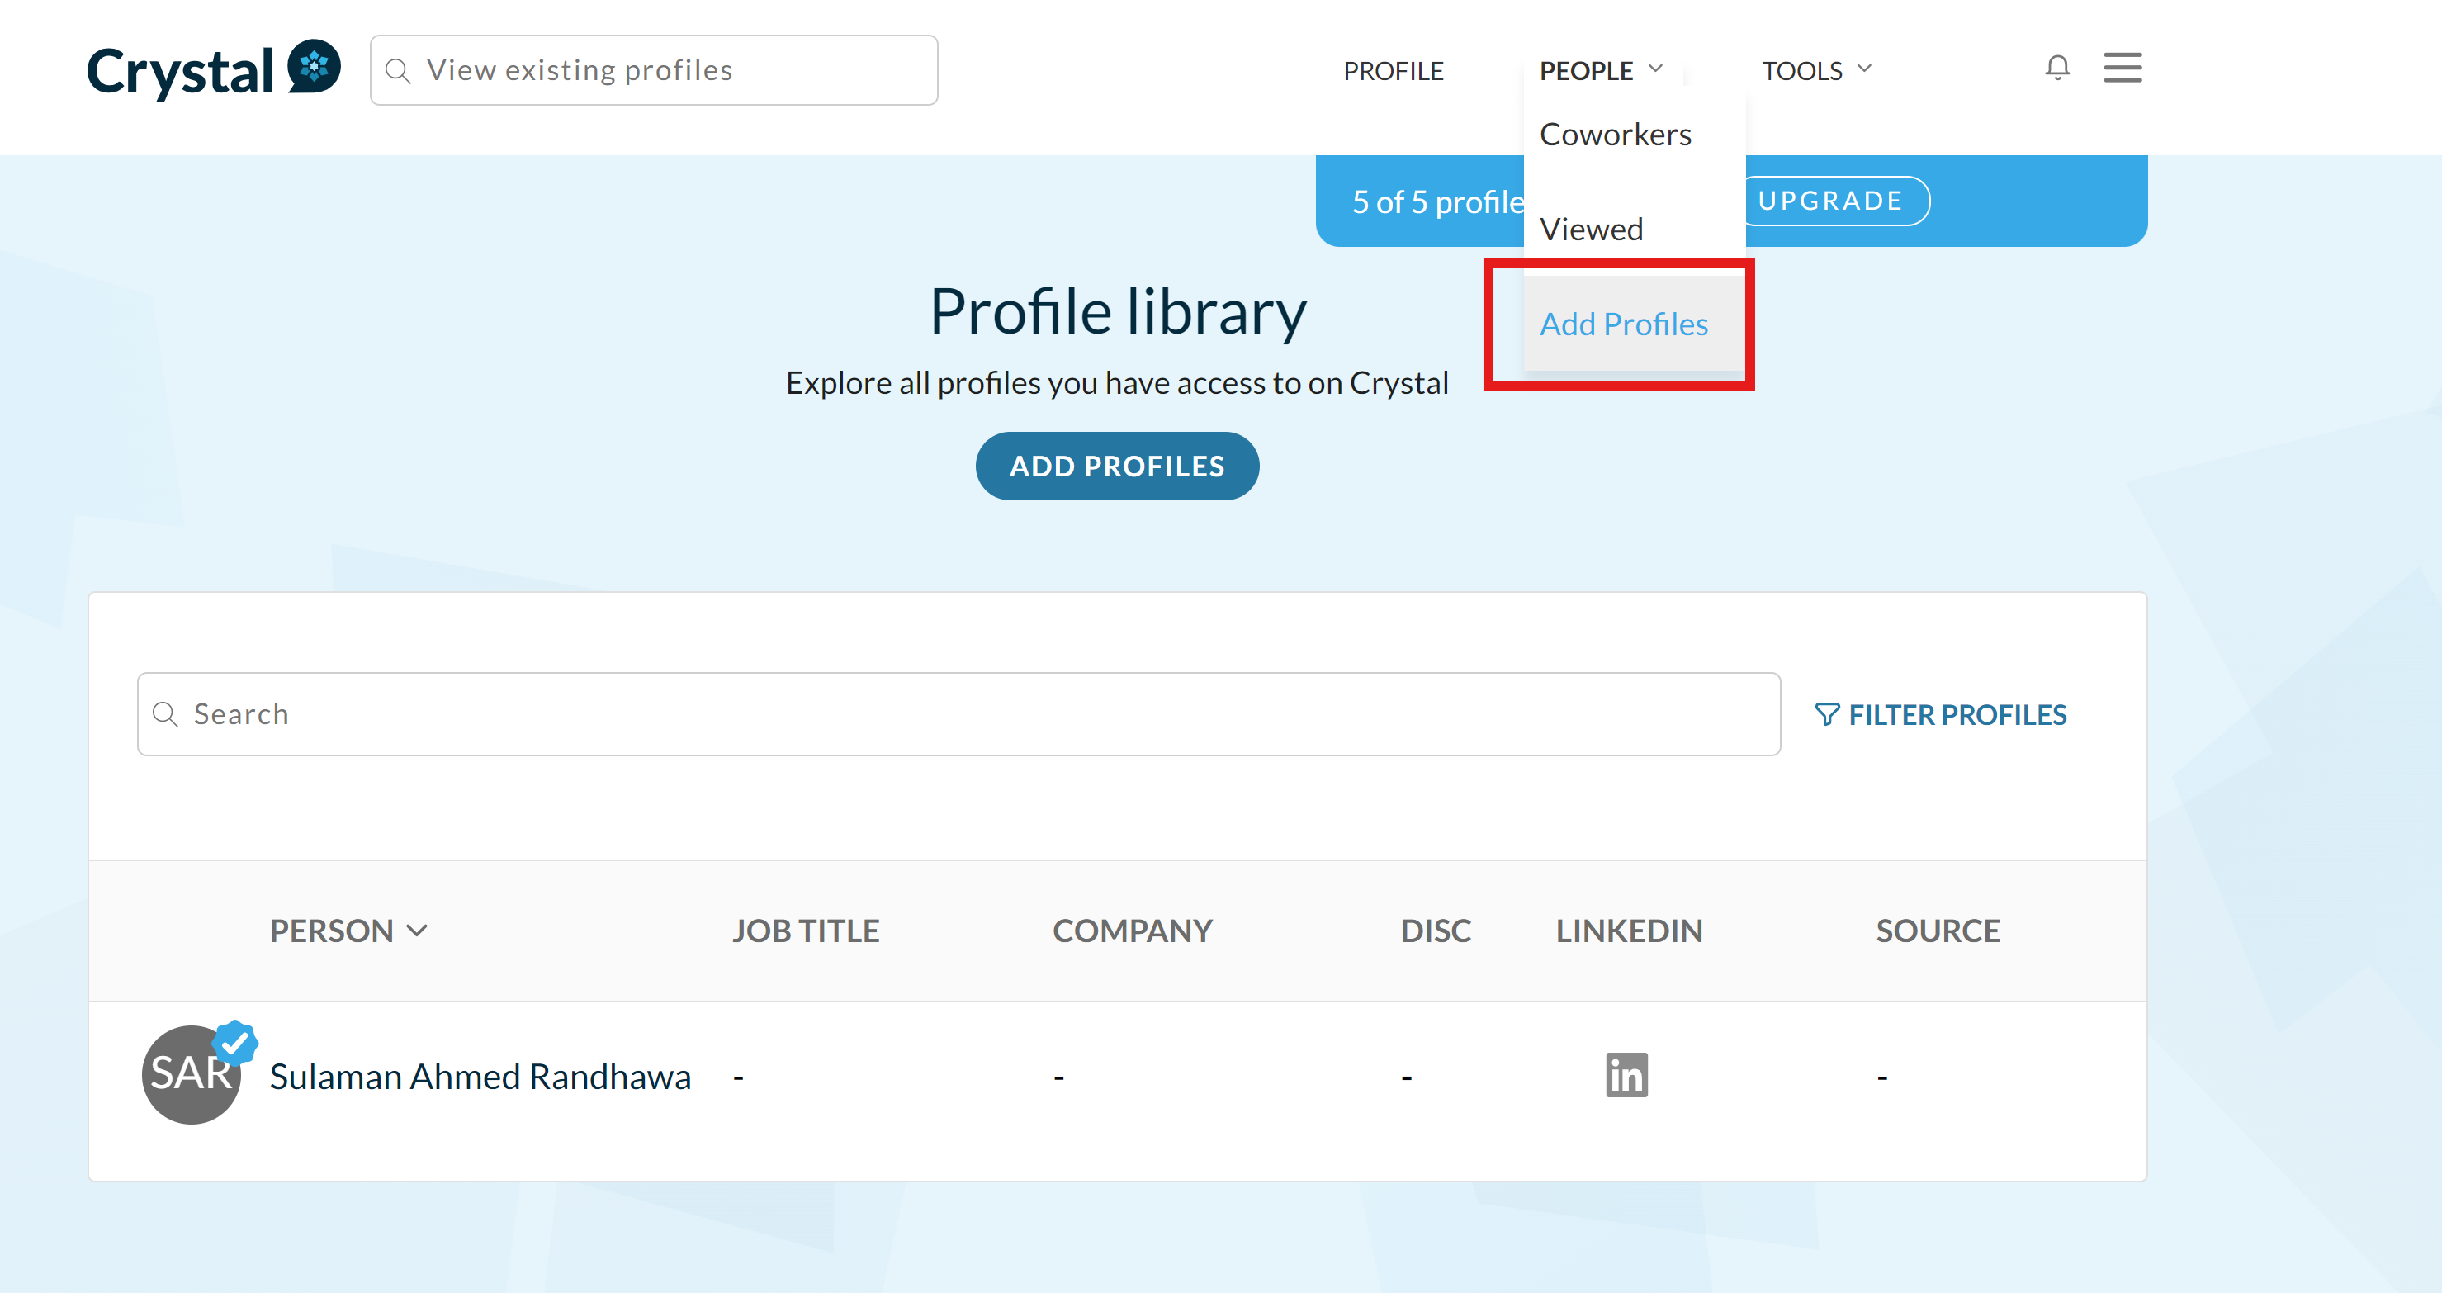Sort by the PERSON column chevron
The image size is (2442, 1293).
pyautogui.click(x=417, y=930)
